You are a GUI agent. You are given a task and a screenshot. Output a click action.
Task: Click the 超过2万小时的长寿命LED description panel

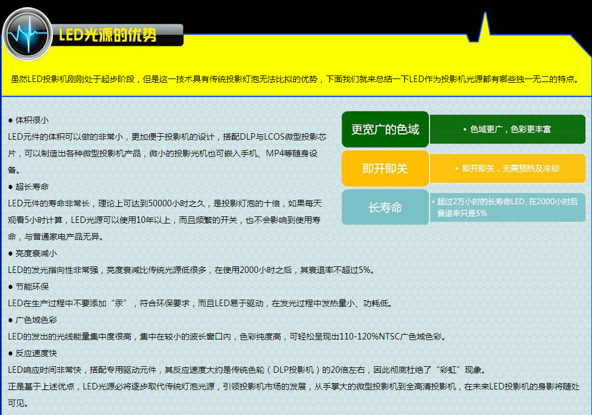click(x=507, y=207)
